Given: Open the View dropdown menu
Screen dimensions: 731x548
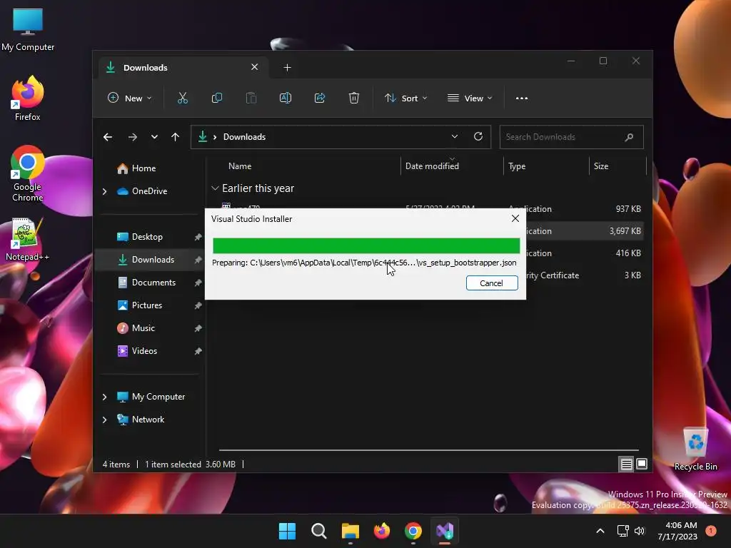Looking at the screenshot, I should click(470, 98).
